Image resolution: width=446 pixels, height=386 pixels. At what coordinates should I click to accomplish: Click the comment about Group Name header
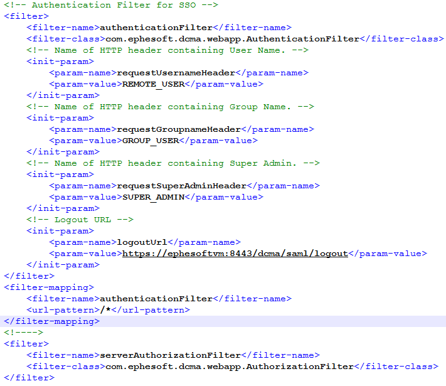[170, 107]
